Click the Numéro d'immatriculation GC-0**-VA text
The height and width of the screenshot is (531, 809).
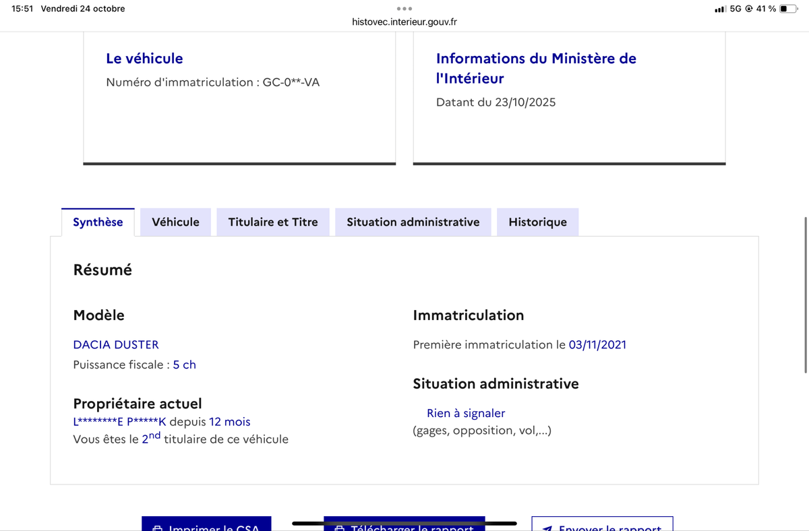[x=213, y=82]
